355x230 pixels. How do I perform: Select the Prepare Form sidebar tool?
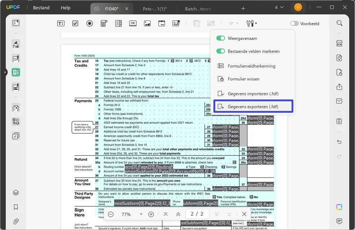pyautogui.click(x=16, y=72)
